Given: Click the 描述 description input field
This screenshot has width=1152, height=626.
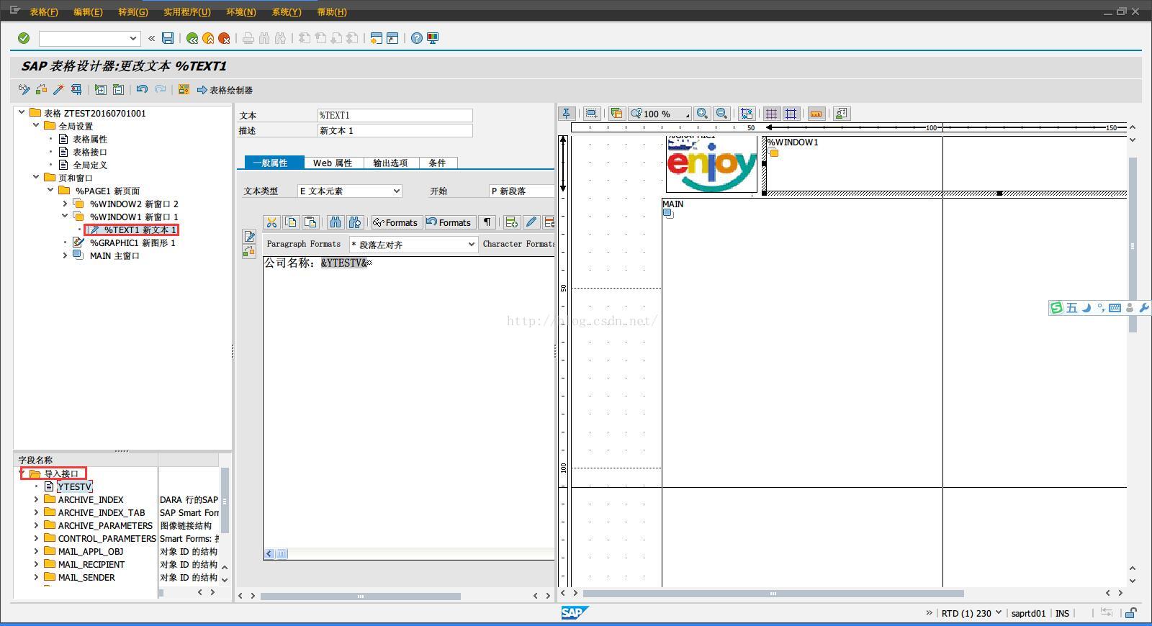Looking at the screenshot, I should click(395, 130).
